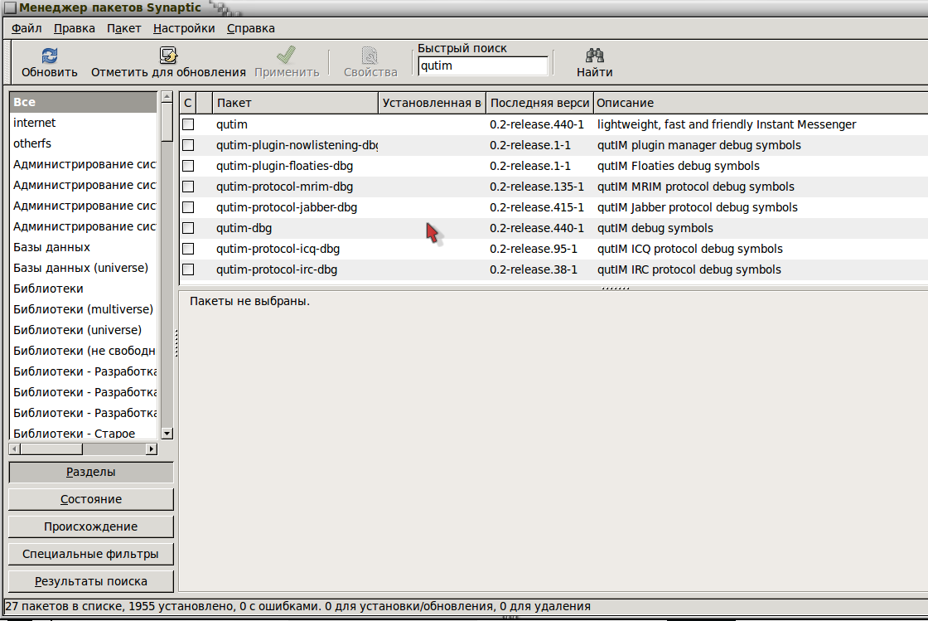Click the Состояние filter button

[x=91, y=499]
